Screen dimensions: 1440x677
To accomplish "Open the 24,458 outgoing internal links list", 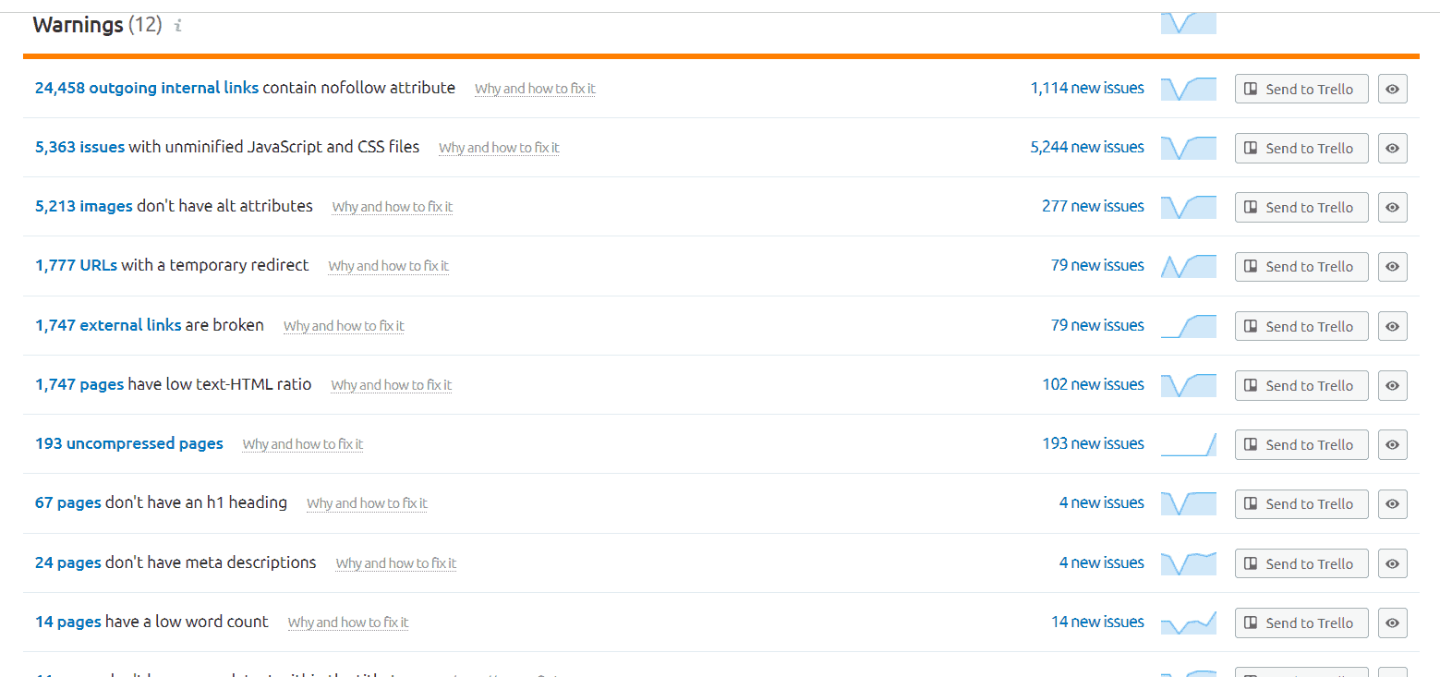I will pyautogui.click(x=147, y=89).
